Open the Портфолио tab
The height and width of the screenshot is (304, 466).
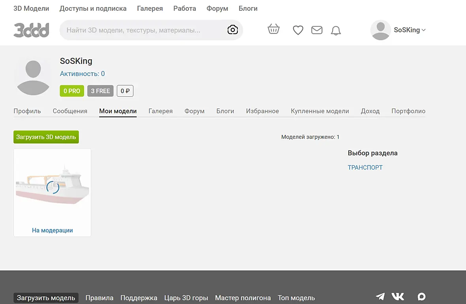[x=408, y=111]
